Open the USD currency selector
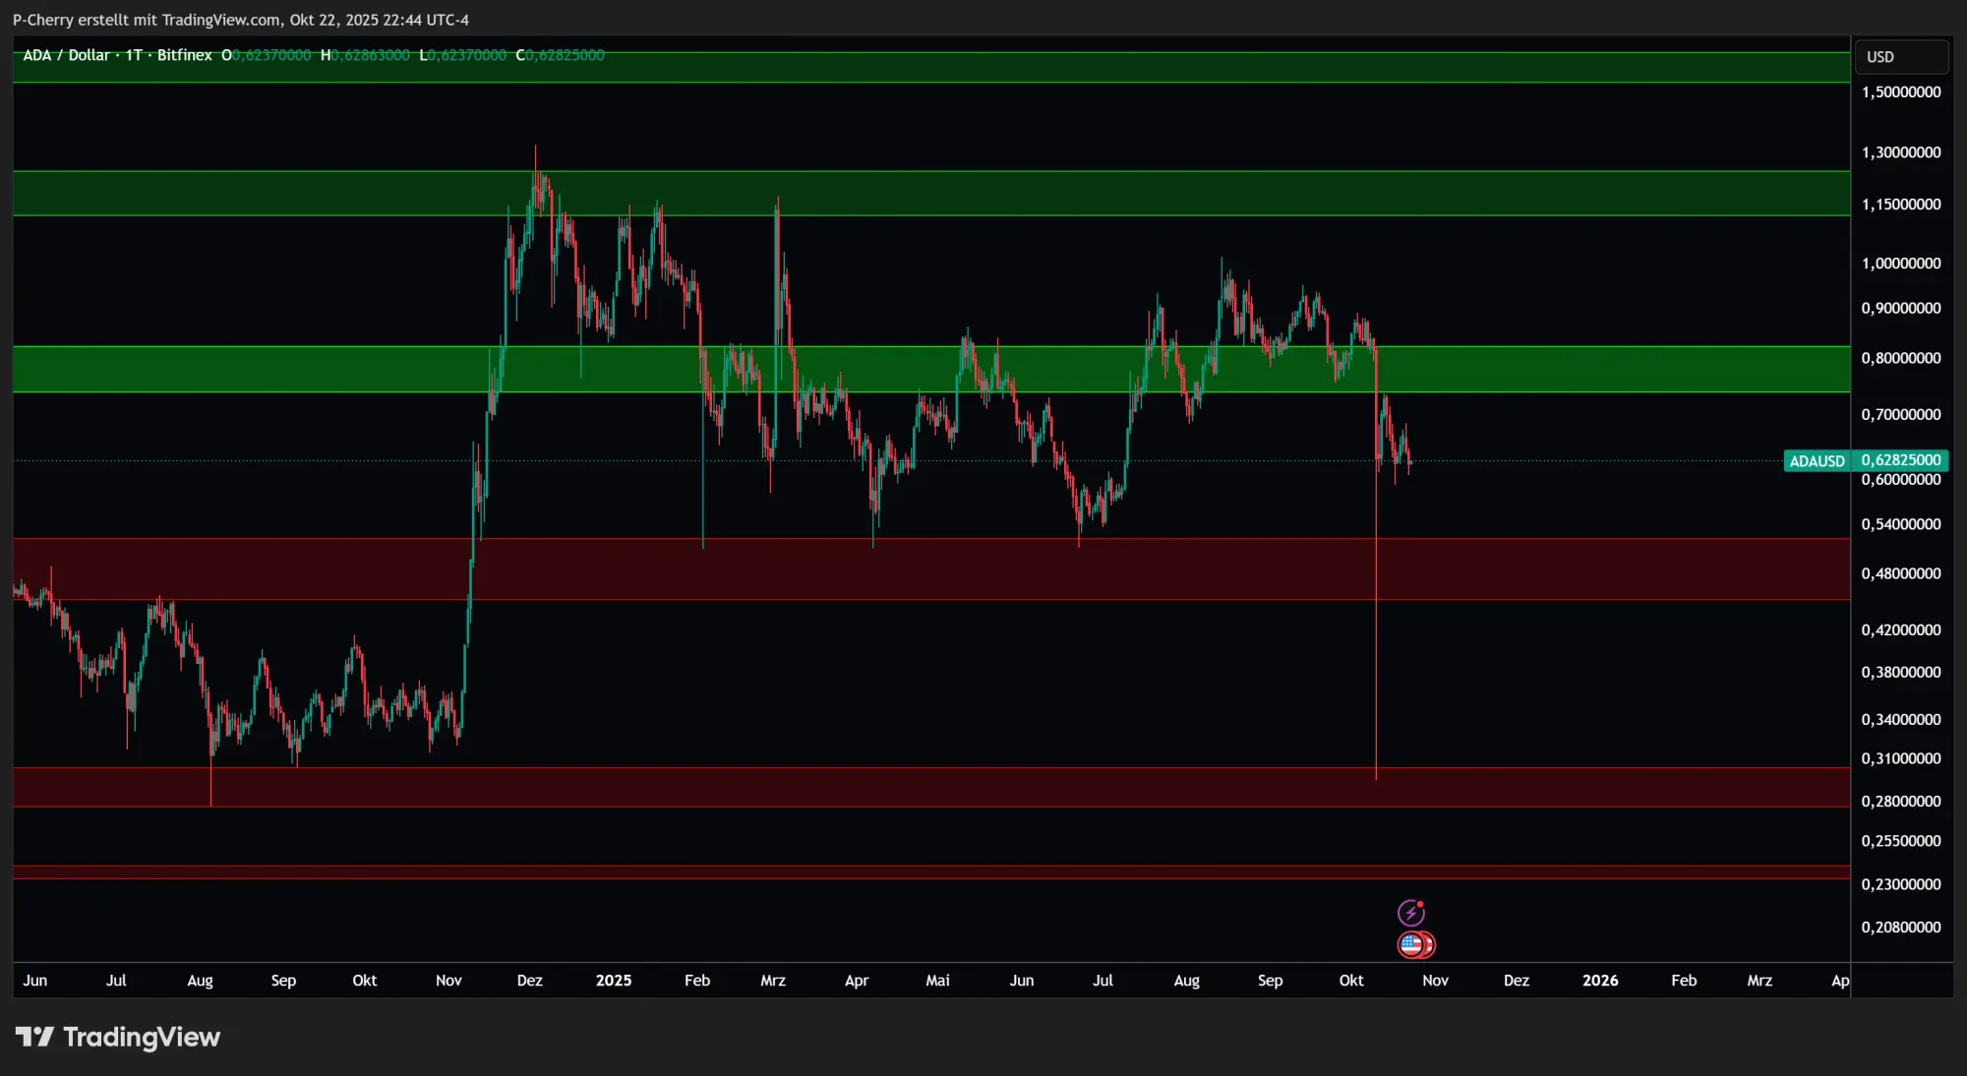 pos(1899,57)
